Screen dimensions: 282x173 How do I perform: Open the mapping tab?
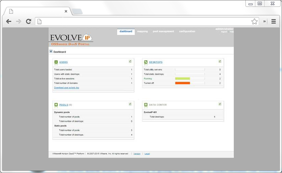(143, 32)
